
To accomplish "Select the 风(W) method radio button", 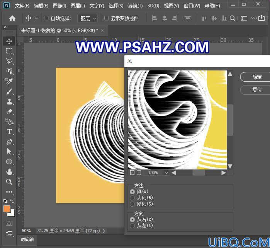I will [132, 192].
